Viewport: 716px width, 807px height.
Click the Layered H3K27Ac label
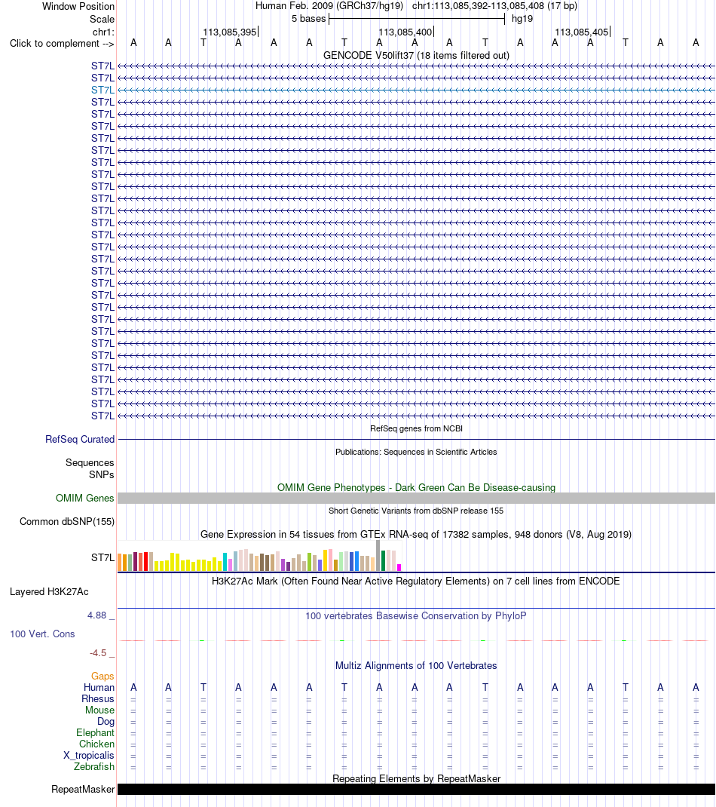(x=49, y=592)
